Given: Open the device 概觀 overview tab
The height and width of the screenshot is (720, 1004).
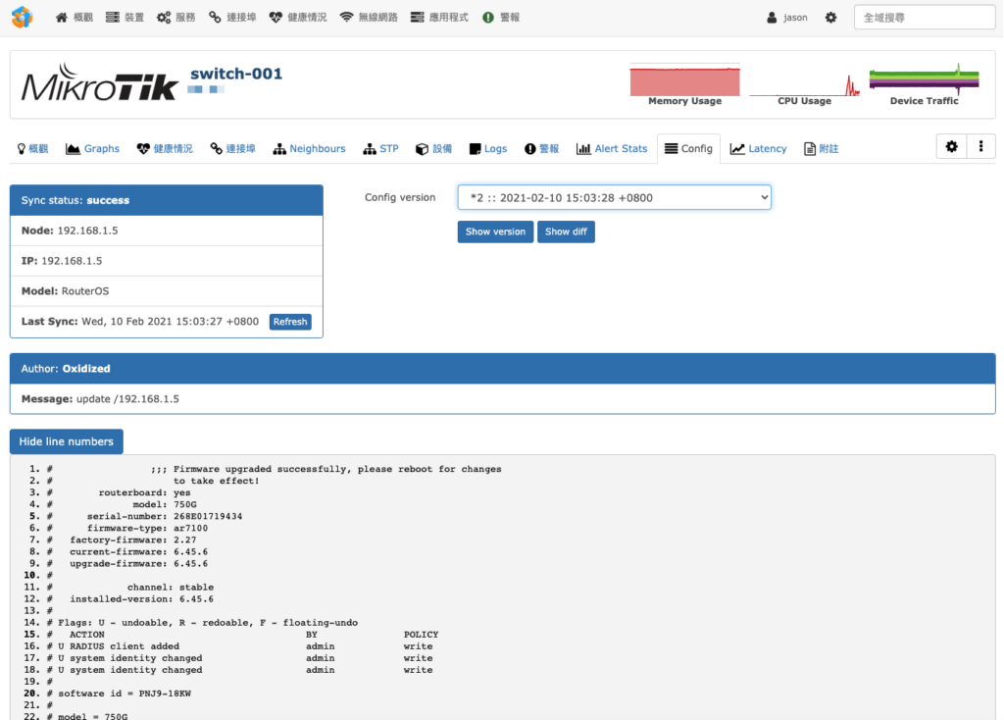Looking at the screenshot, I should 32,149.
